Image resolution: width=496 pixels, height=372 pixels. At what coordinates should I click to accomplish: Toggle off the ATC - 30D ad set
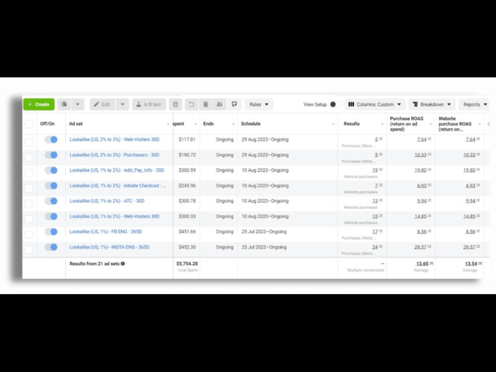(x=51, y=201)
